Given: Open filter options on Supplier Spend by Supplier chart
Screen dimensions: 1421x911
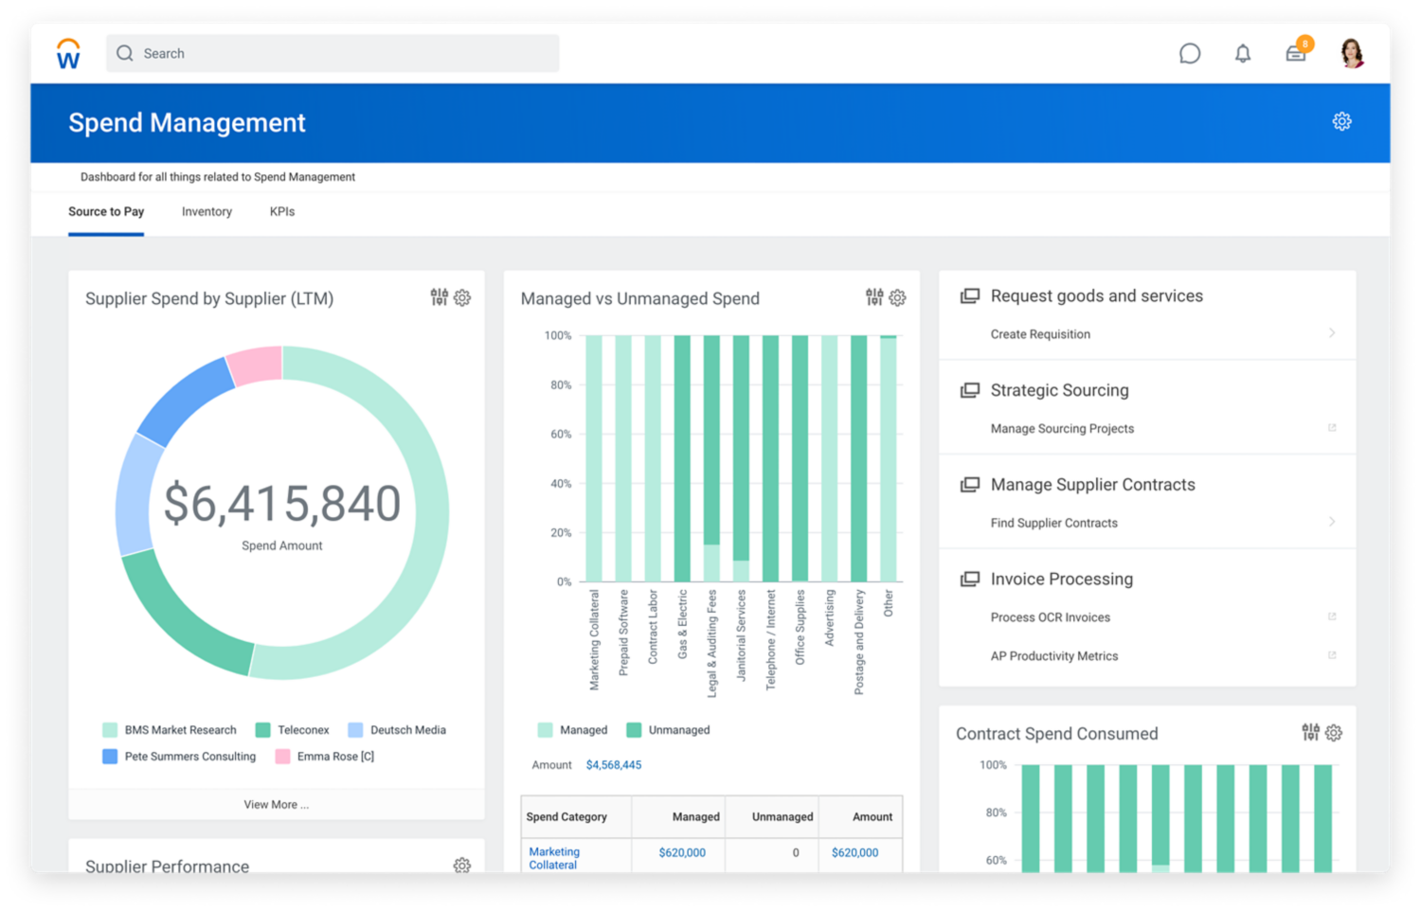Looking at the screenshot, I should click(439, 297).
